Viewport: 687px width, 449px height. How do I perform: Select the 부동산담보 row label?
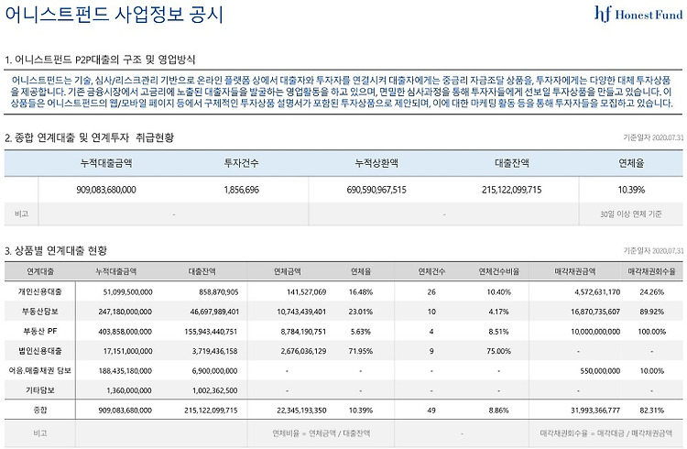[x=40, y=312]
